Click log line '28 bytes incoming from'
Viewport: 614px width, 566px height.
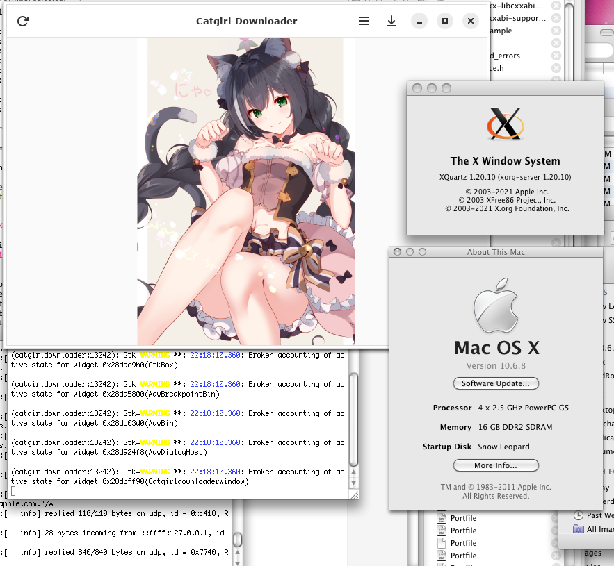pyautogui.click(x=122, y=533)
